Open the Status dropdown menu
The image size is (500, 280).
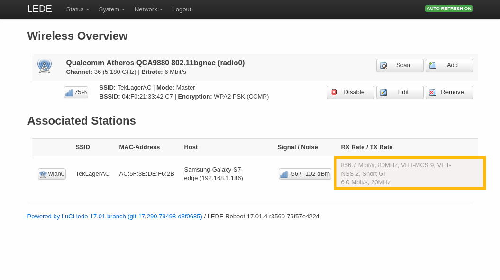point(77,9)
